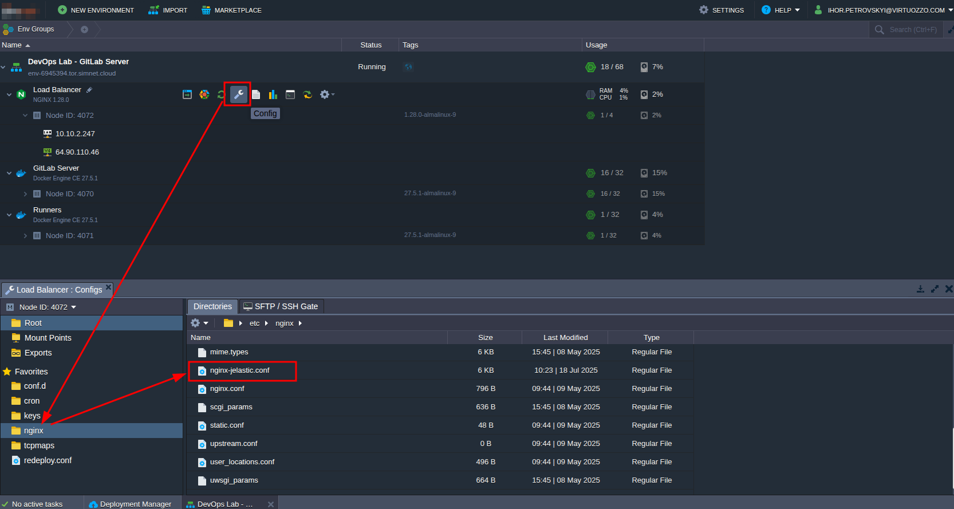The height and width of the screenshot is (509, 954).
Task: Open HELP dropdown menu
Action: (x=780, y=10)
